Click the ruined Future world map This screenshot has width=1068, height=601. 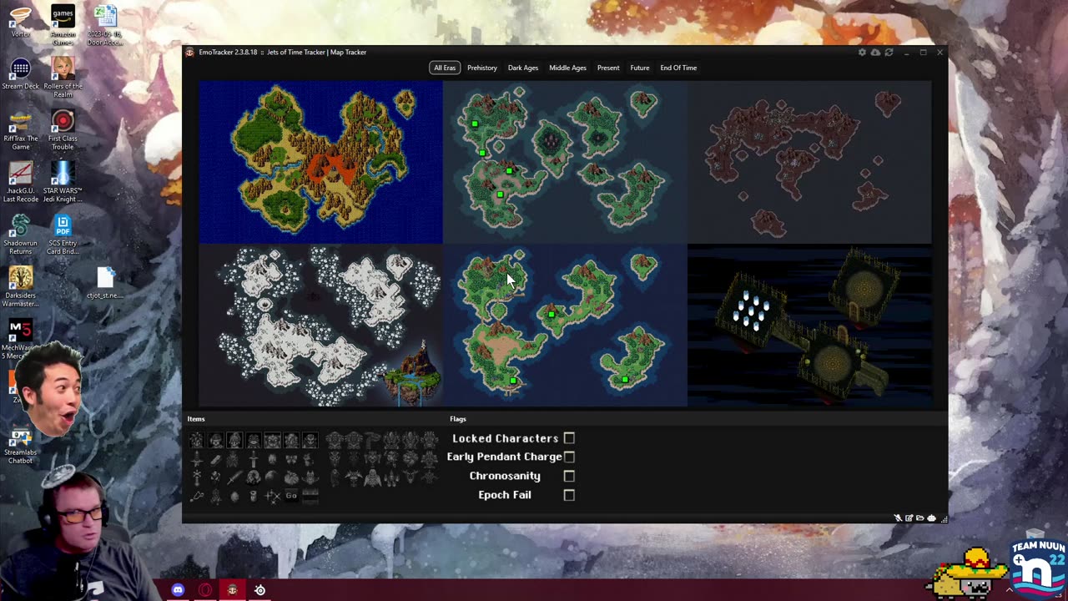[x=809, y=162]
